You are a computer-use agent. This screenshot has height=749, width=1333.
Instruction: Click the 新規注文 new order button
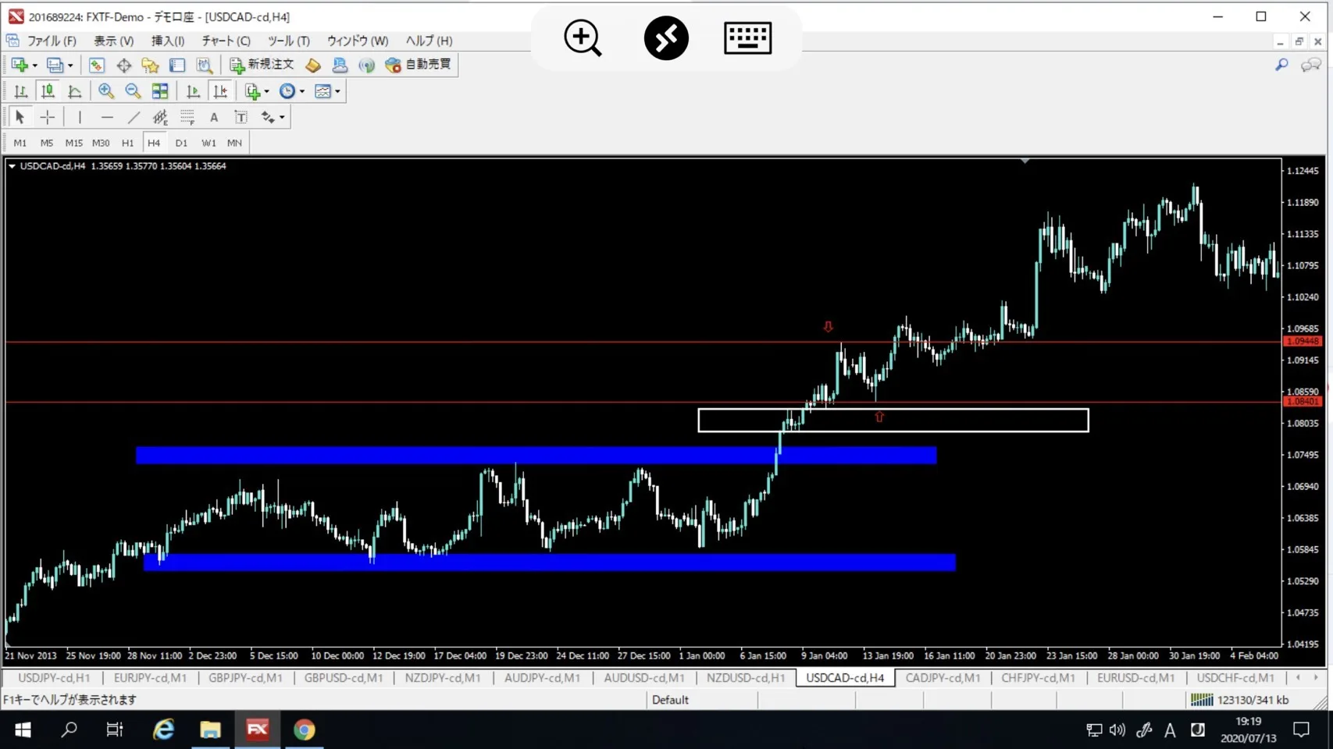click(x=262, y=65)
